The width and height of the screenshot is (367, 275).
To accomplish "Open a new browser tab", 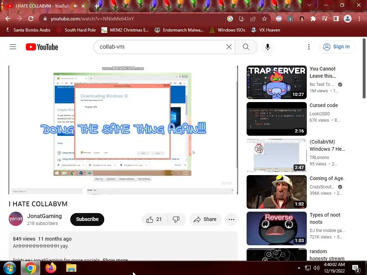I will click(97, 6).
